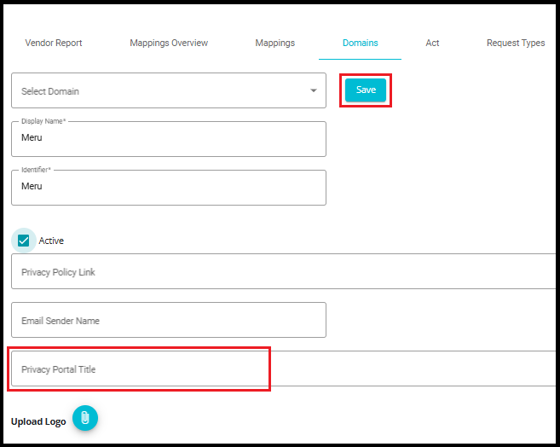
Task: Click the Active checkbox label text
Action: (x=51, y=241)
